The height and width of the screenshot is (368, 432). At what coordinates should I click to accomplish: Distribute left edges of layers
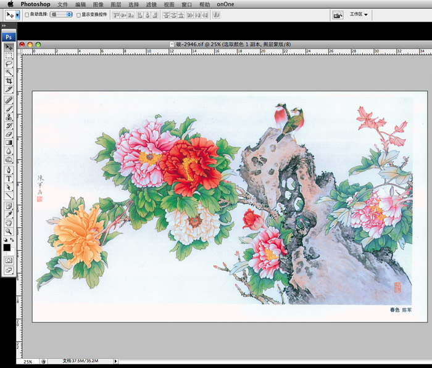tap(190, 15)
